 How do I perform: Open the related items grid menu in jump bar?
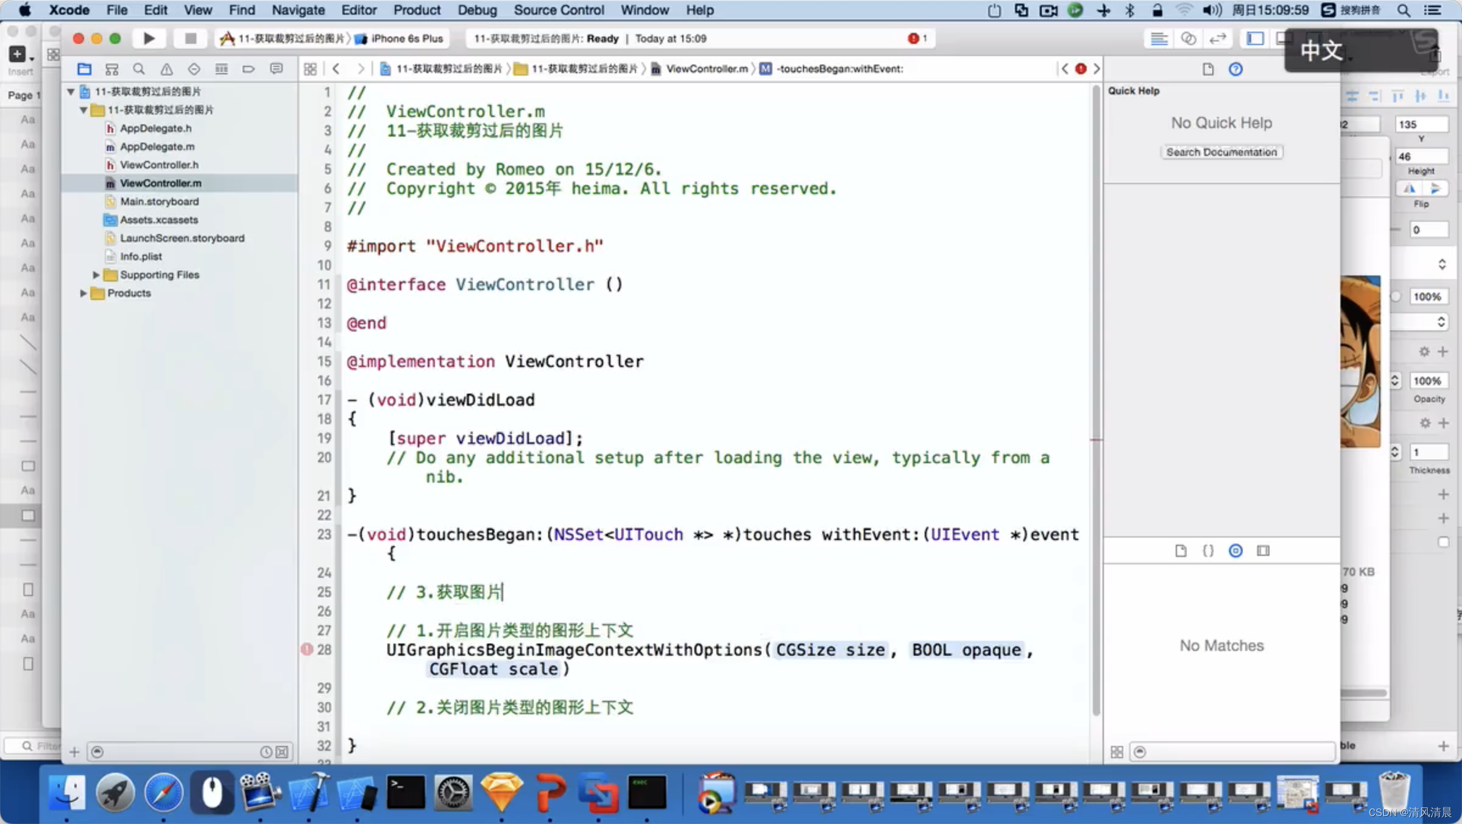310,69
